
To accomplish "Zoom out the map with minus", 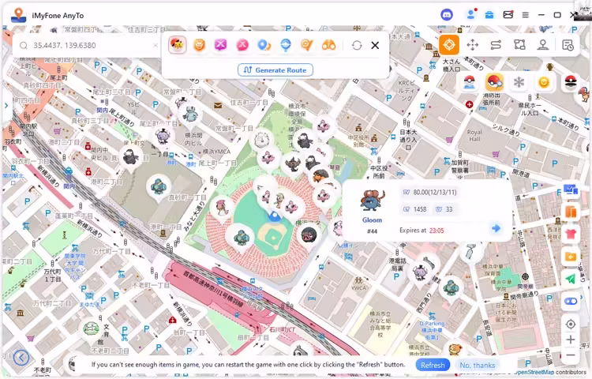I will pos(571,355).
